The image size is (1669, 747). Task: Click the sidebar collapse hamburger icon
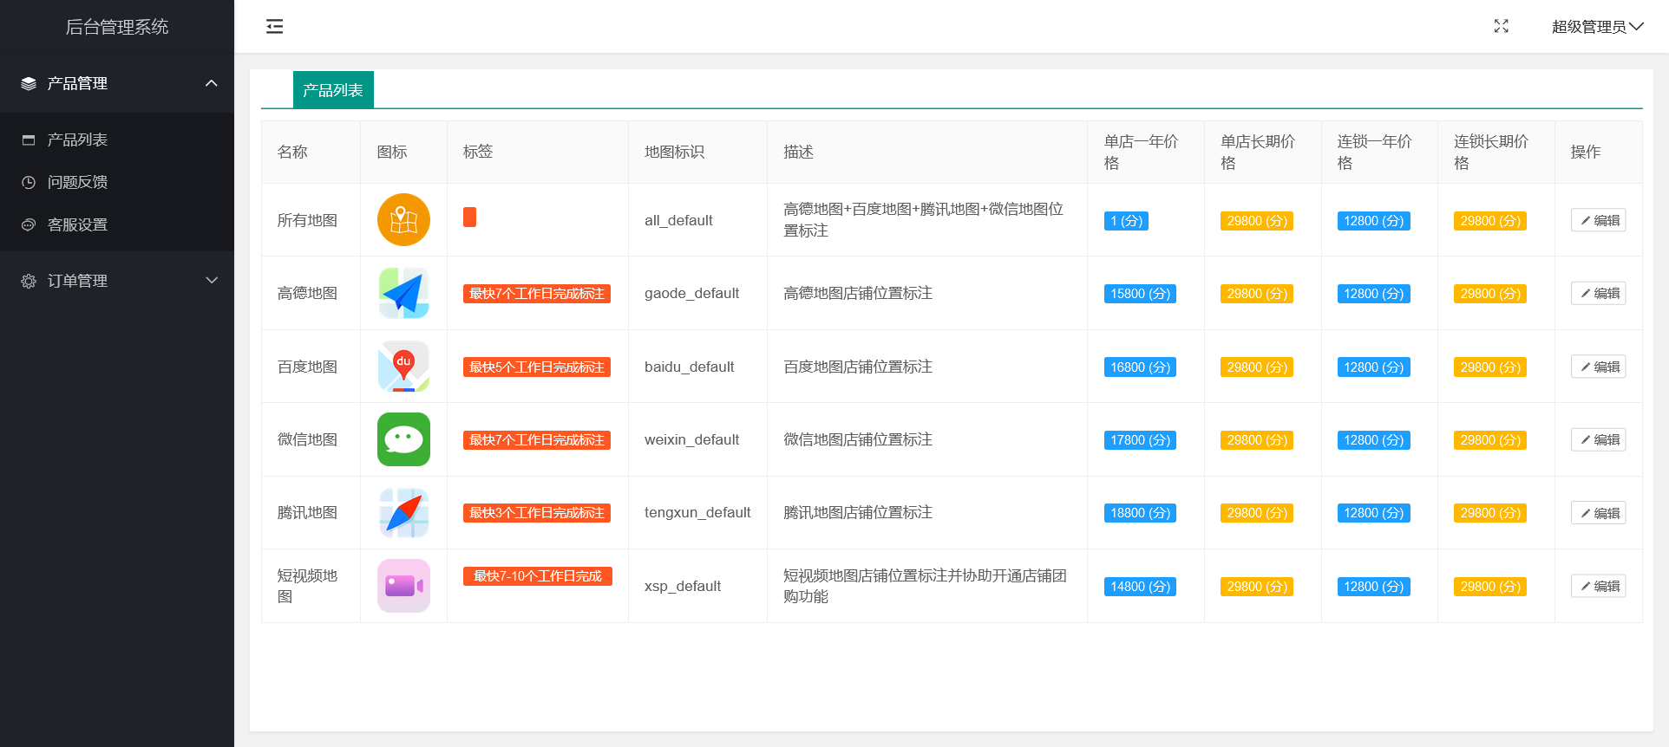click(274, 27)
